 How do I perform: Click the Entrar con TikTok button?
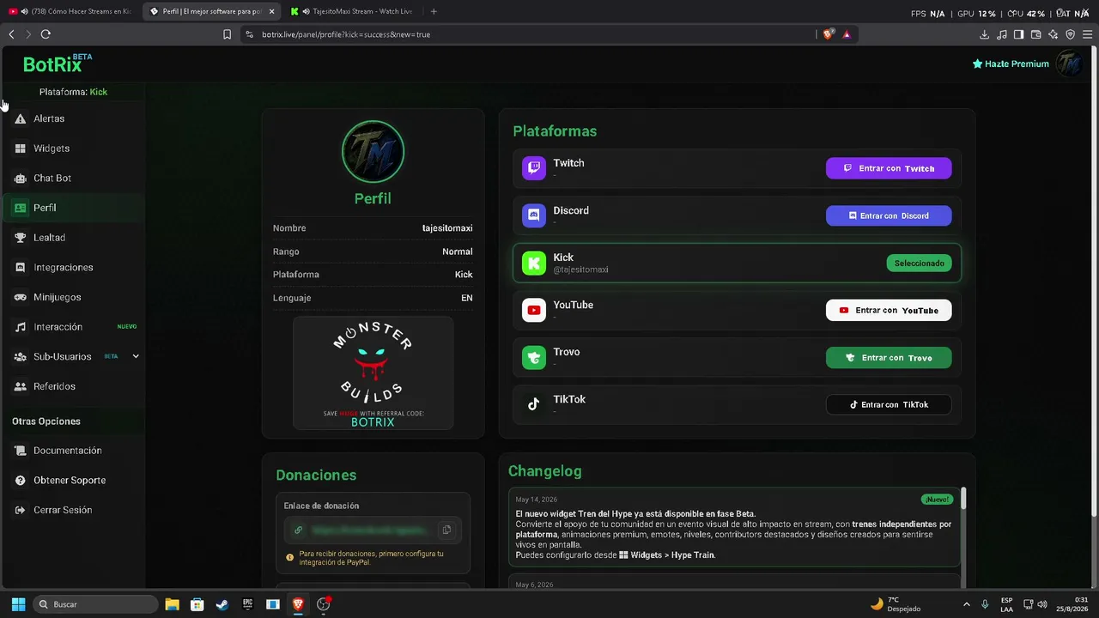889,404
